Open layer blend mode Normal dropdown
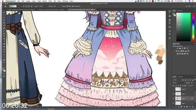Viewport: 196px width, 110px height. pyautogui.click(x=179, y=83)
